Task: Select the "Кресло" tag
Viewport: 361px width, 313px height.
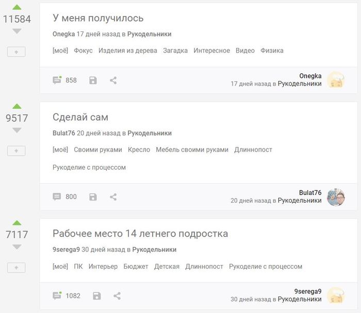Action: pos(139,150)
